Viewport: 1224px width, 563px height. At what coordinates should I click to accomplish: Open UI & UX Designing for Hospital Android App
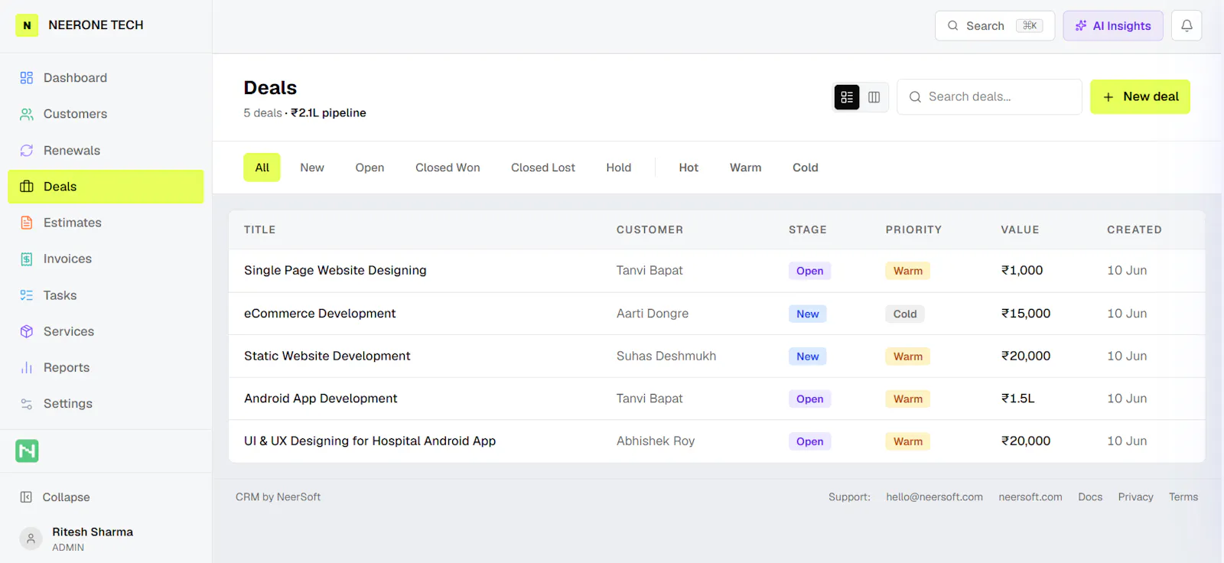pyautogui.click(x=370, y=441)
